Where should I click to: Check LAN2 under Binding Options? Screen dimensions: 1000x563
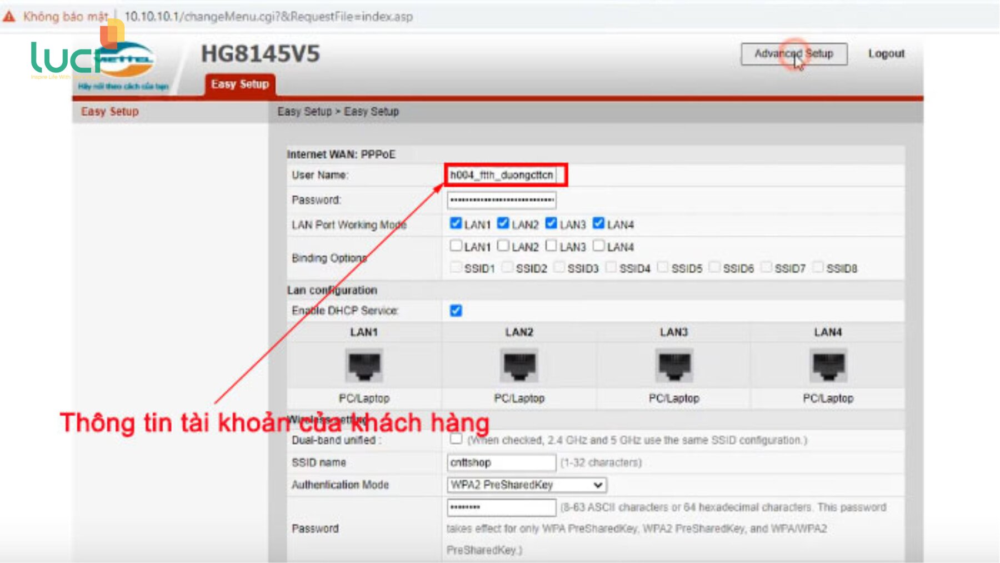click(503, 246)
